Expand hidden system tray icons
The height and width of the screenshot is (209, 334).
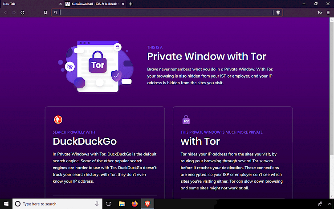[330, 204]
